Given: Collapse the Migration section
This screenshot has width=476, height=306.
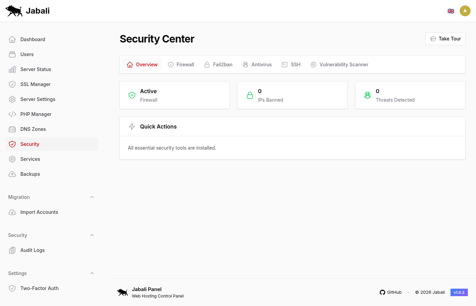Looking at the screenshot, I should point(92,197).
